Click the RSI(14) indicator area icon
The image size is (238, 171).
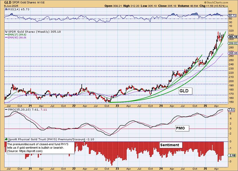coord(6,9)
